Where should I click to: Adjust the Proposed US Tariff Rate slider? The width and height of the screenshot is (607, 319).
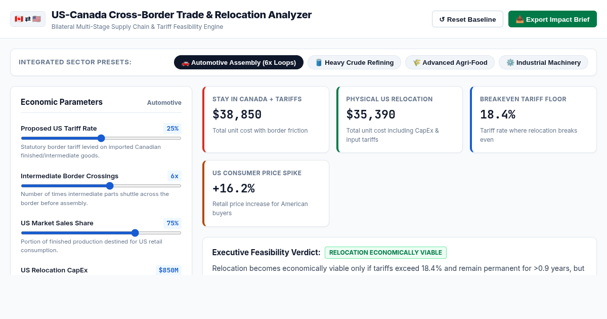(101, 138)
